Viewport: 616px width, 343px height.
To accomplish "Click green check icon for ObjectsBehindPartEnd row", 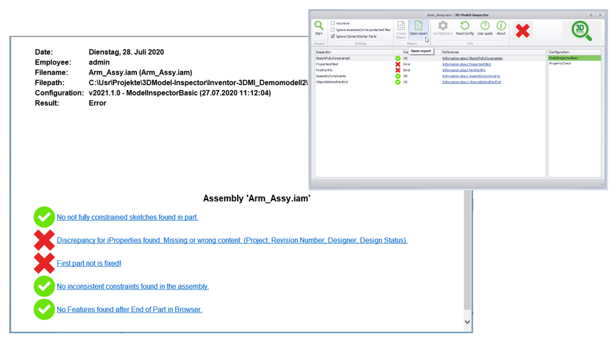I will [398, 82].
